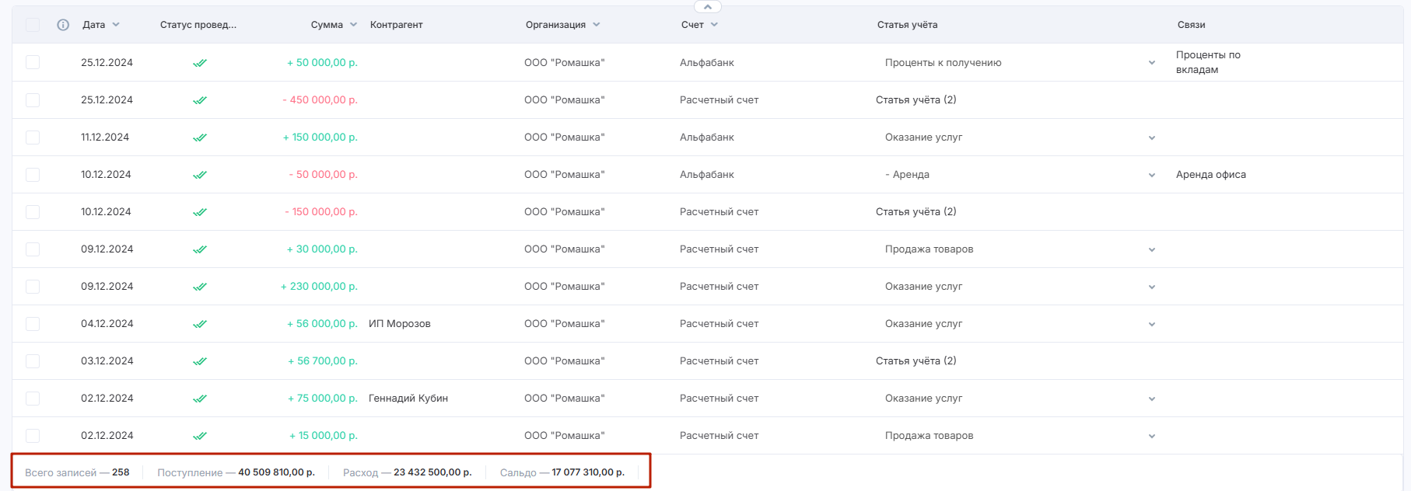Image resolution: width=1411 pixels, height=491 pixels.
Task: Open the Сумма column filter dropdown
Action: [x=353, y=25]
